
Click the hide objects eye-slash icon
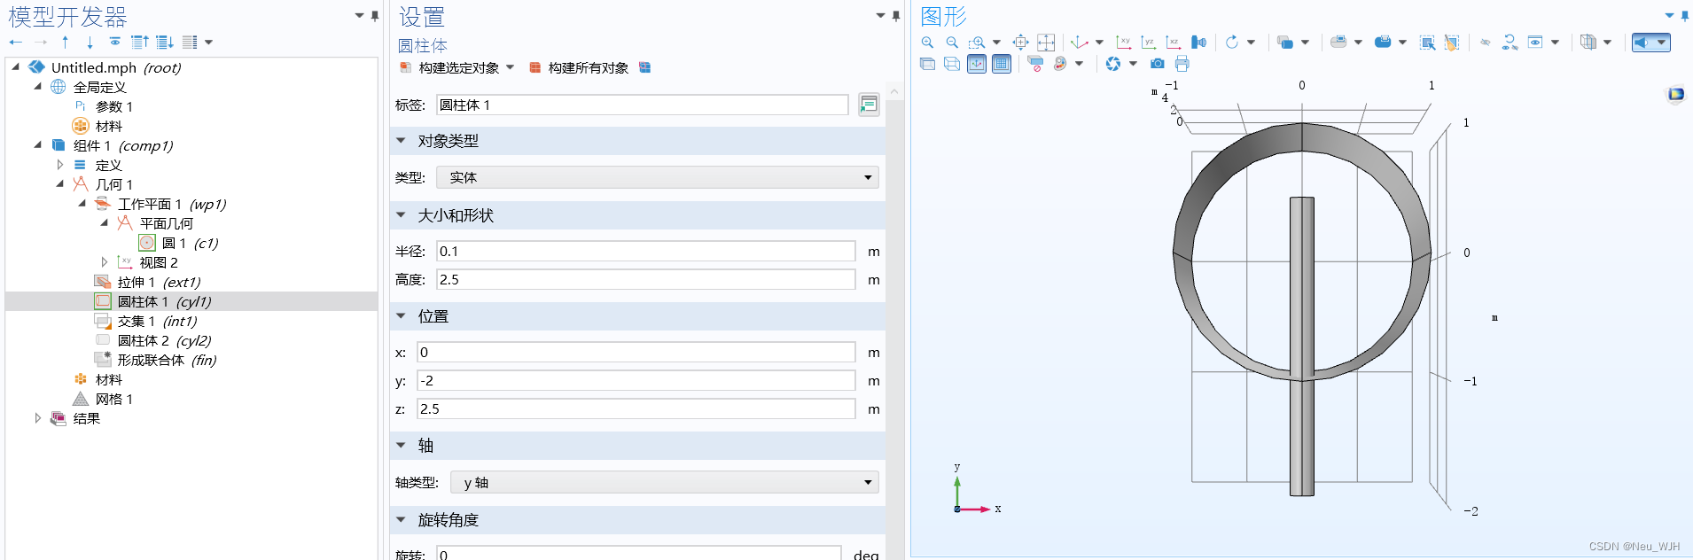pyautogui.click(x=1486, y=43)
